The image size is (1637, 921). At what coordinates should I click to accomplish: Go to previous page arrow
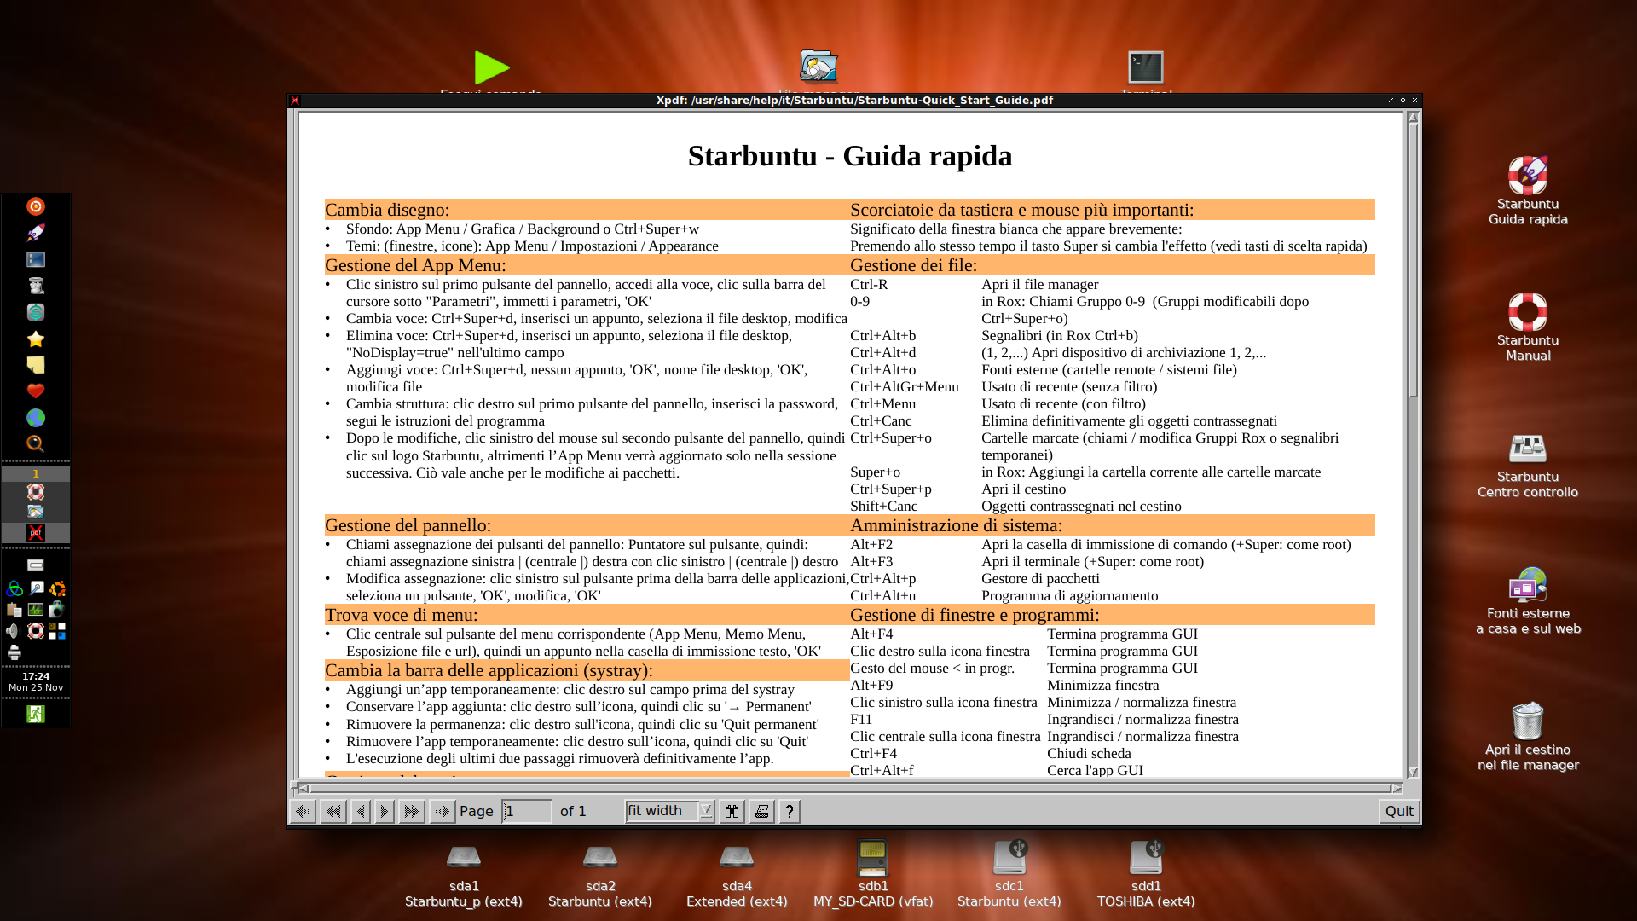(x=361, y=811)
